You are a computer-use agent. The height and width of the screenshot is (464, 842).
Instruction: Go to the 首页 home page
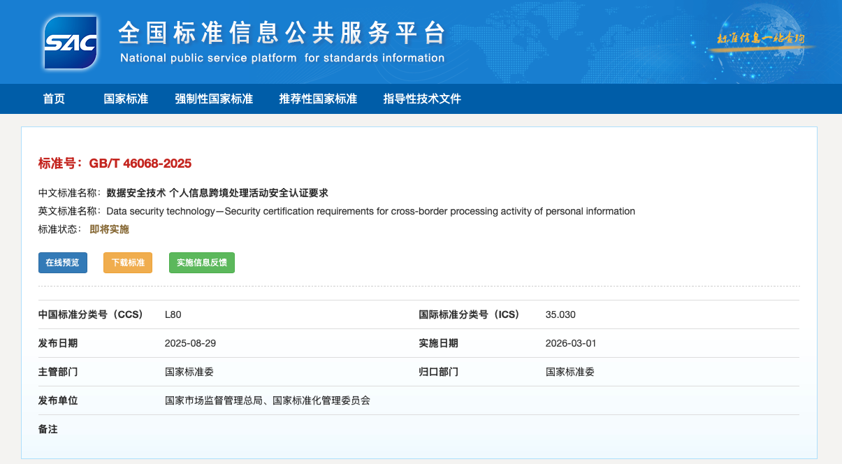54,99
